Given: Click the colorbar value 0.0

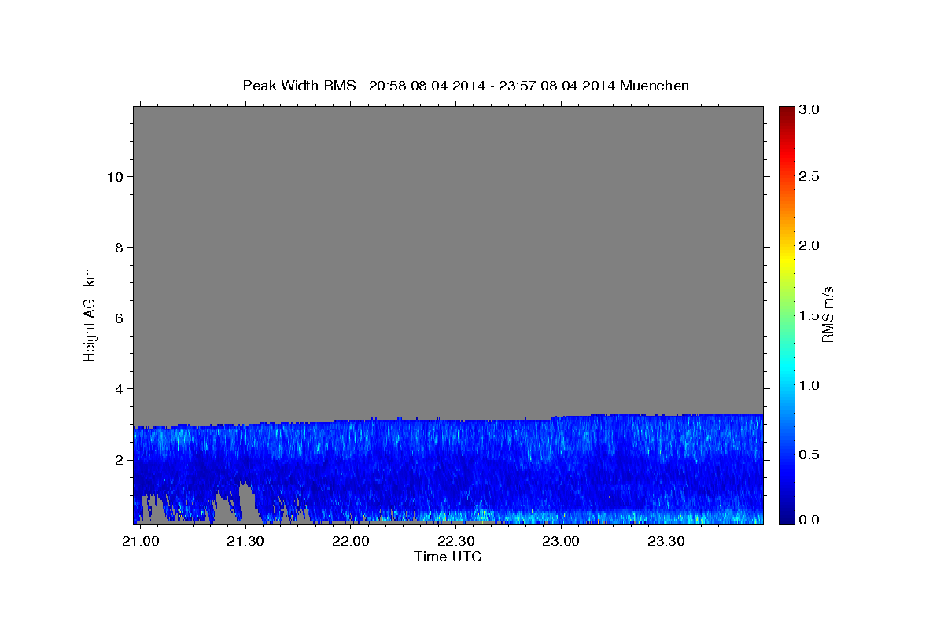Looking at the screenshot, I should [x=809, y=520].
